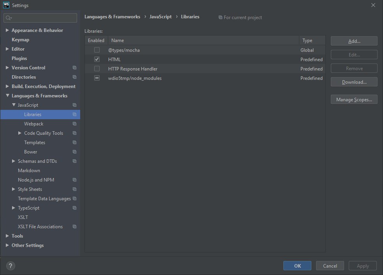Expand the Version Control section
Image resolution: width=383 pixels, height=275 pixels.
7,67
